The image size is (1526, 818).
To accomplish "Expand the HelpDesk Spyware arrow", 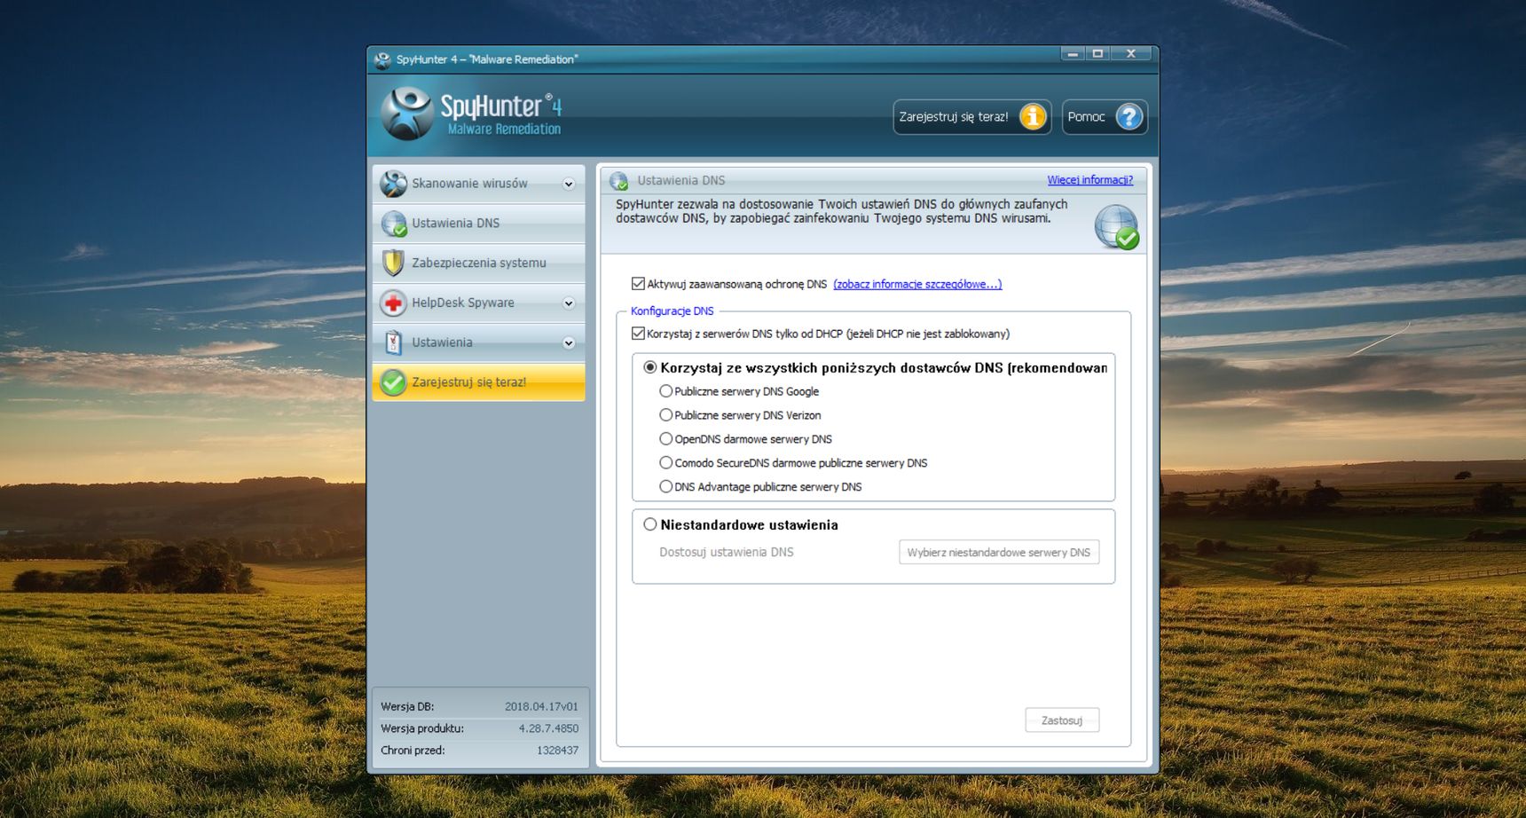I will click(569, 303).
